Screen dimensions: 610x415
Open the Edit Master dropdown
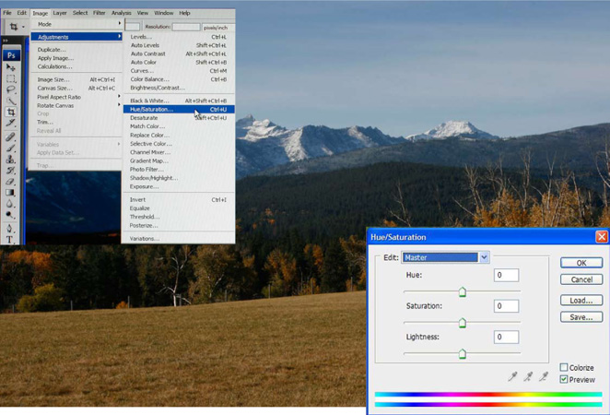pos(484,257)
